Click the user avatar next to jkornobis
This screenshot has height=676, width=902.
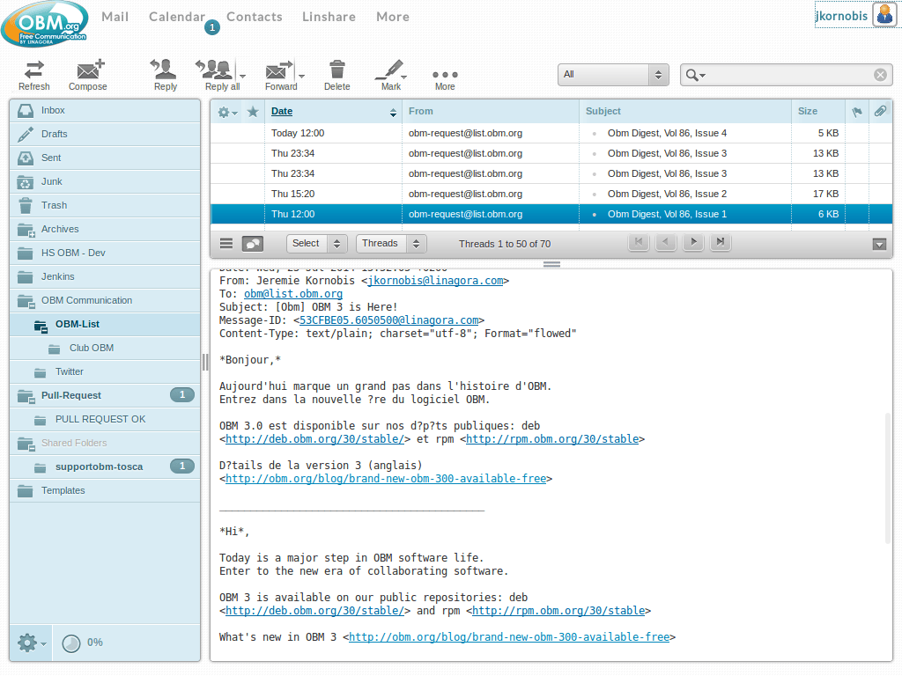tap(884, 15)
